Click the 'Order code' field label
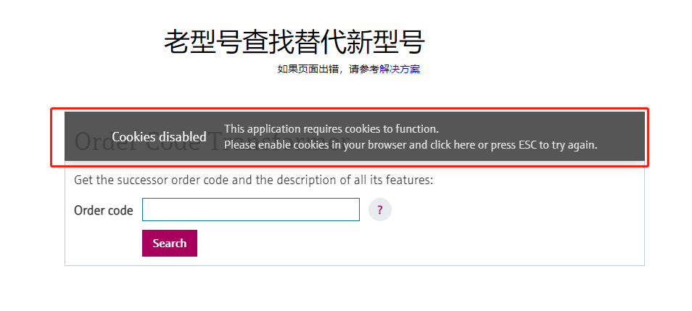Image resolution: width=692 pixels, height=311 pixels. click(x=103, y=210)
